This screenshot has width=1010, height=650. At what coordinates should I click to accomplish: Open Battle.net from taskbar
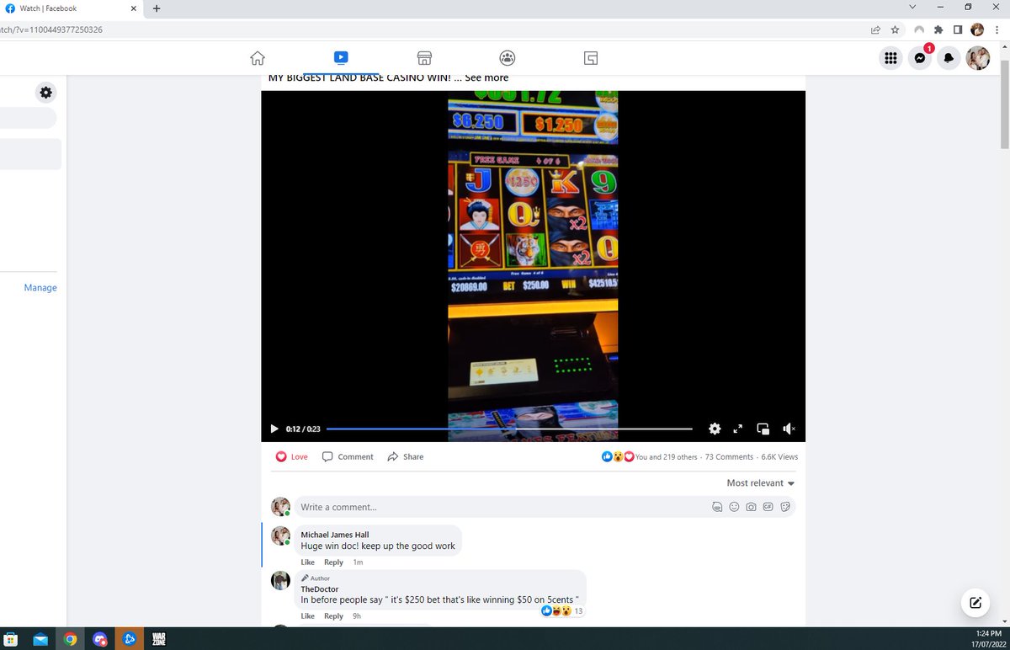coord(129,639)
